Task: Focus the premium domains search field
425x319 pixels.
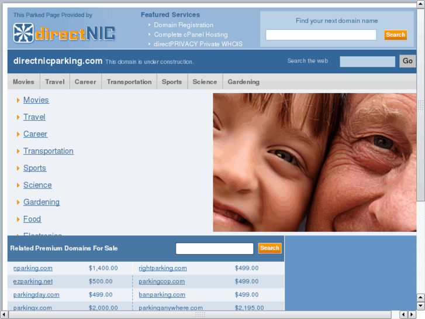Action: pos(215,248)
